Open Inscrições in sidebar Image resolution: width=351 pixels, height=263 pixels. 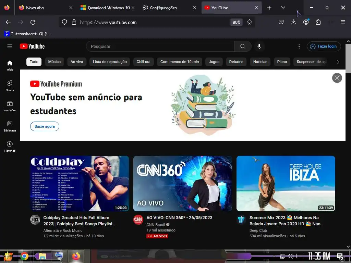pos(10,106)
